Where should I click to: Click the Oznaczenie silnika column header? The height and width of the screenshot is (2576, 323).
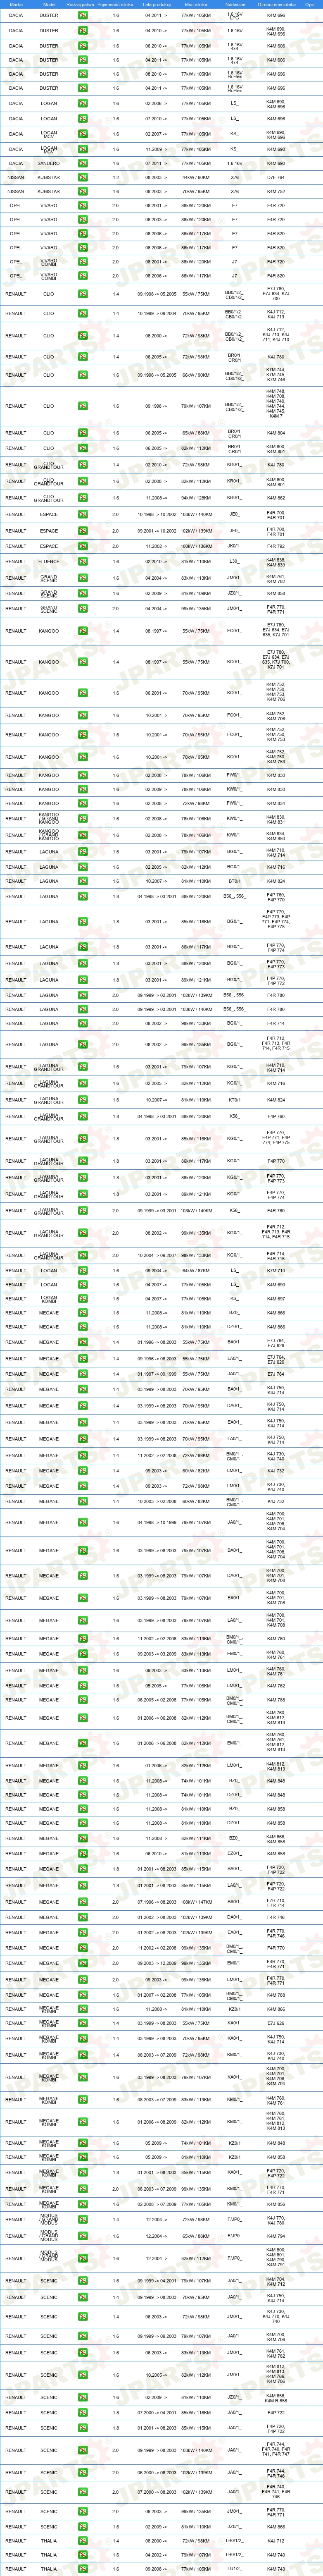pos(276,5)
